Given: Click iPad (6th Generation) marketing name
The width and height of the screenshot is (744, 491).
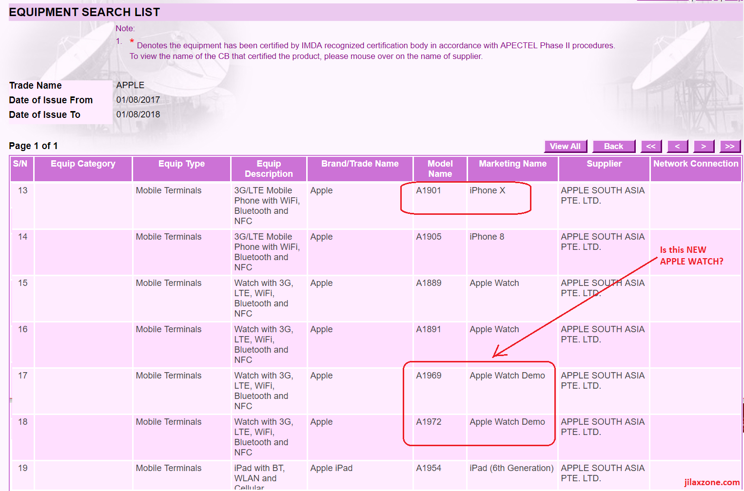Looking at the screenshot, I should click(x=511, y=468).
